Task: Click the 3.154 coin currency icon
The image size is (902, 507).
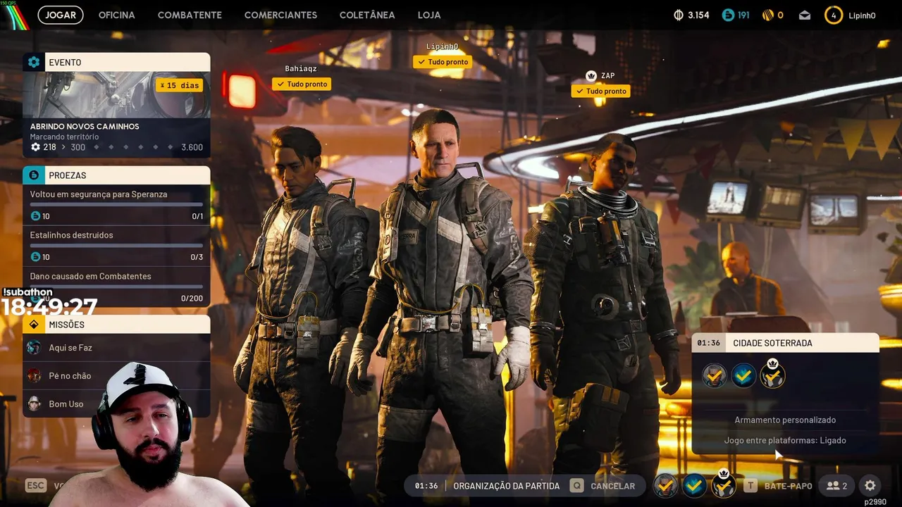Action: [x=679, y=15]
